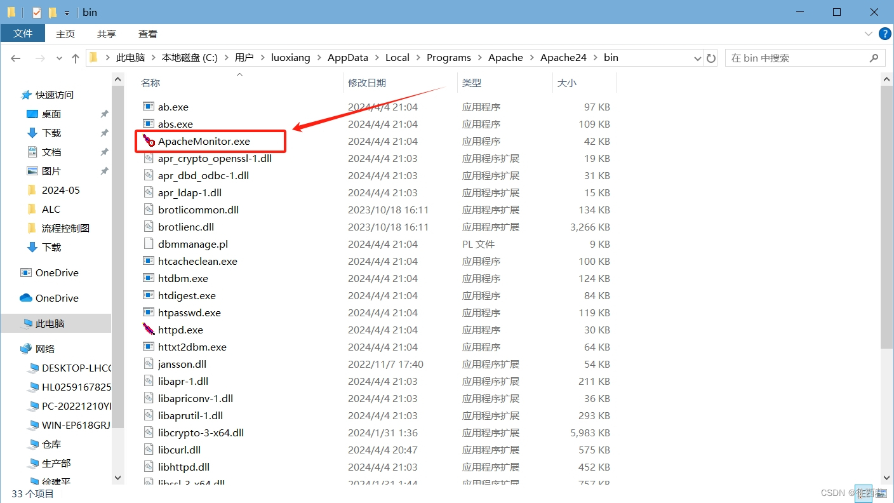Click the quick access star icon
The height and width of the screenshot is (503, 894).
[x=26, y=95]
